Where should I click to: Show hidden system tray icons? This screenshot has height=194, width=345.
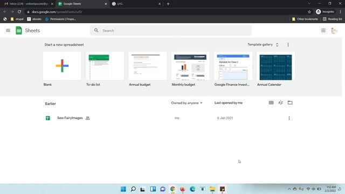click(x=289, y=189)
